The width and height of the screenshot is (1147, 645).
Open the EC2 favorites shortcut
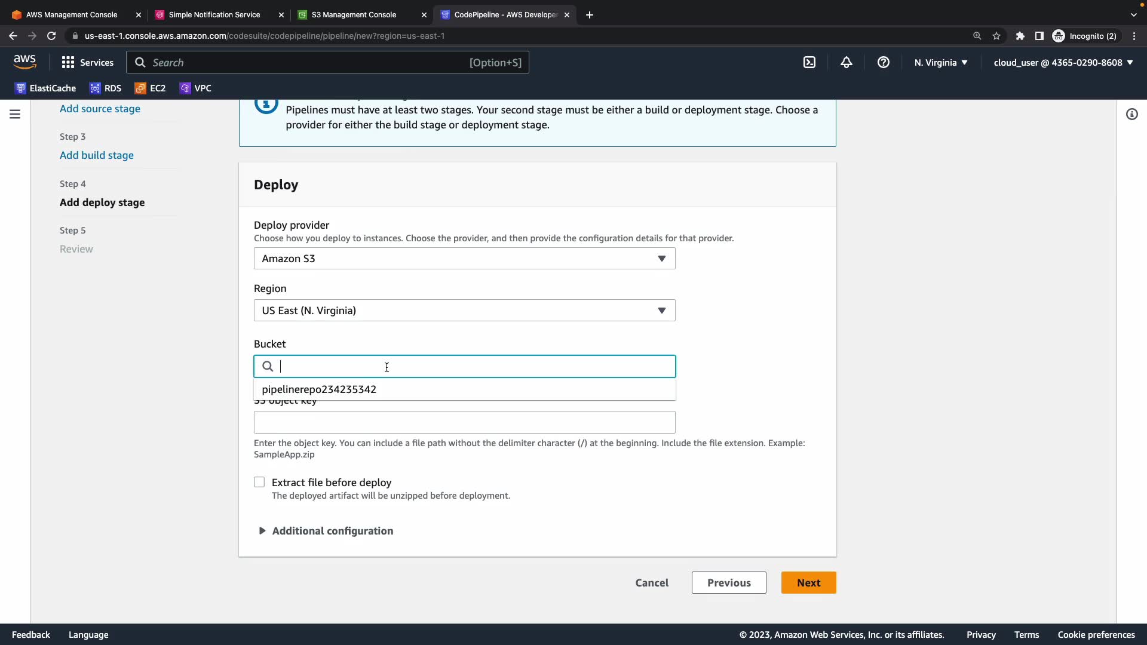(150, 88)
